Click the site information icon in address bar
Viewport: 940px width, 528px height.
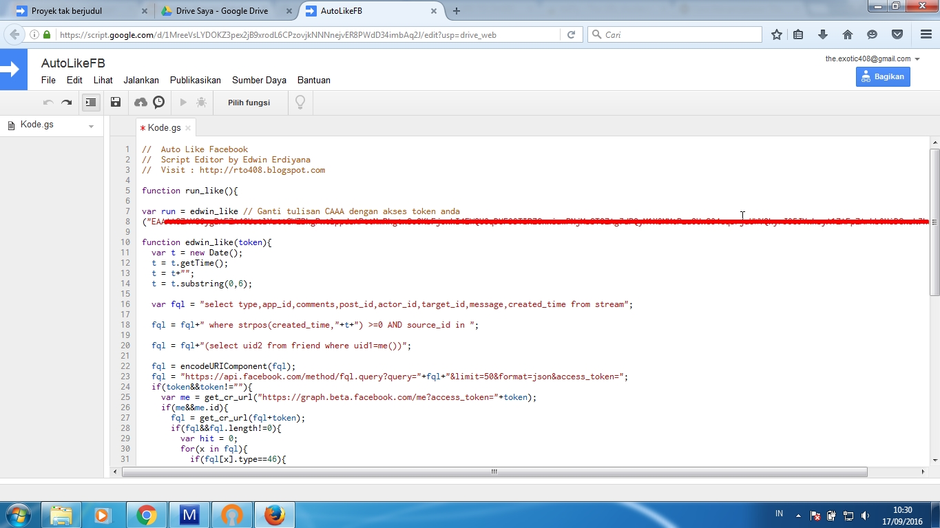pos(34,34)
